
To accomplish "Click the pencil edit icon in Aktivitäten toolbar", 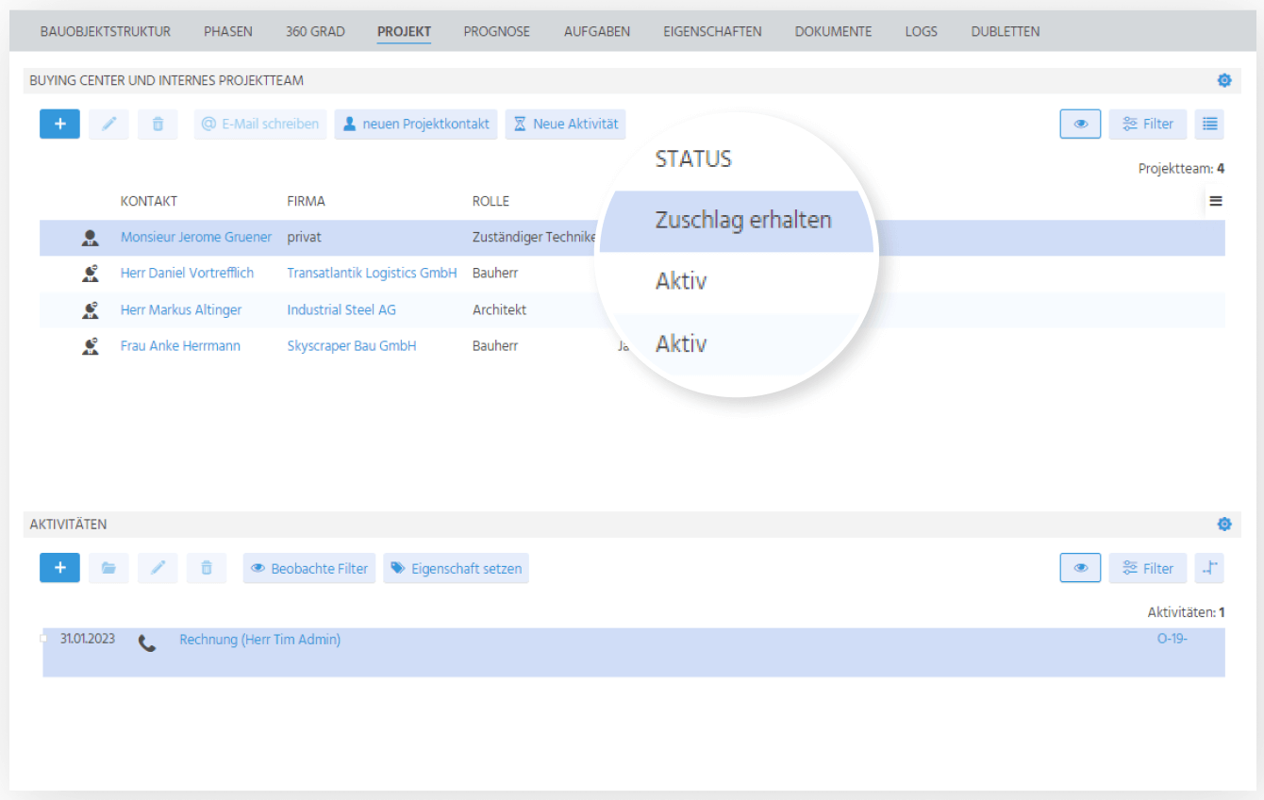I will [158, 568].
